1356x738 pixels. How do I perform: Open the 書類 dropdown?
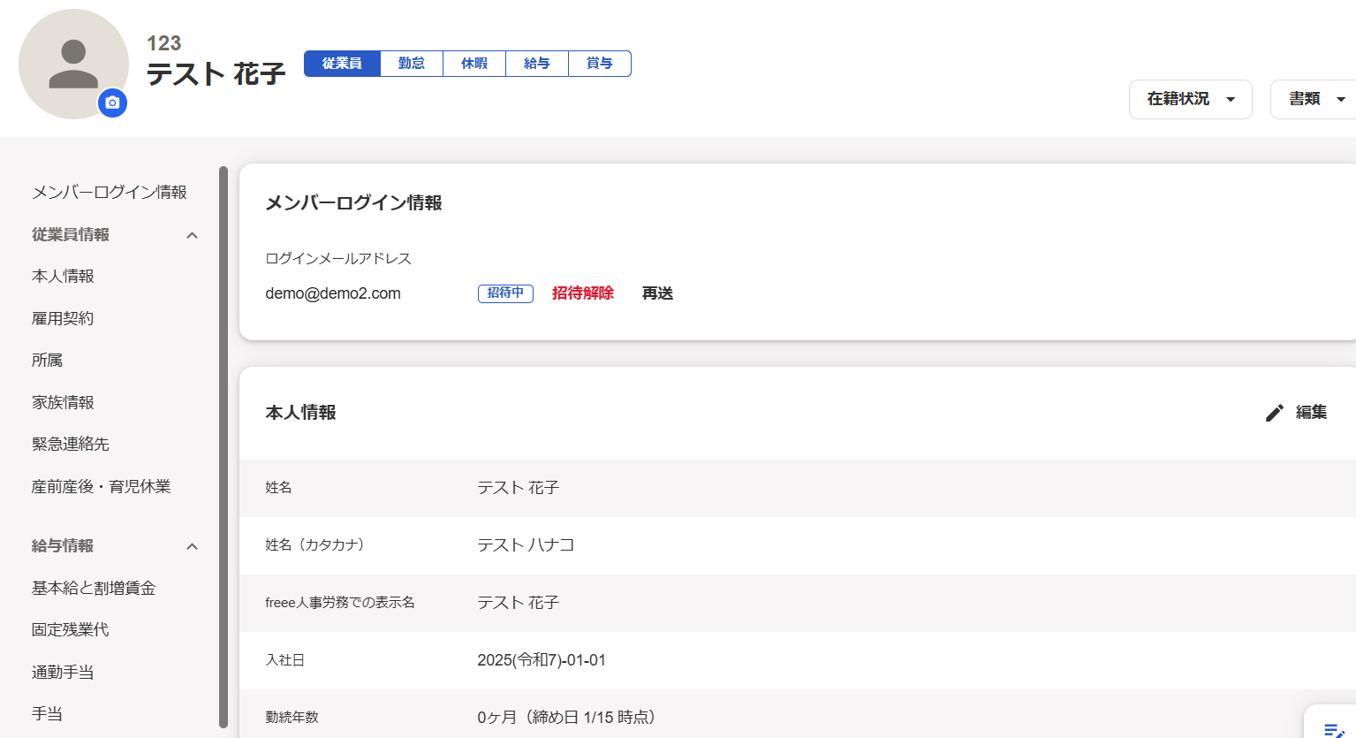pos(1315,99)
